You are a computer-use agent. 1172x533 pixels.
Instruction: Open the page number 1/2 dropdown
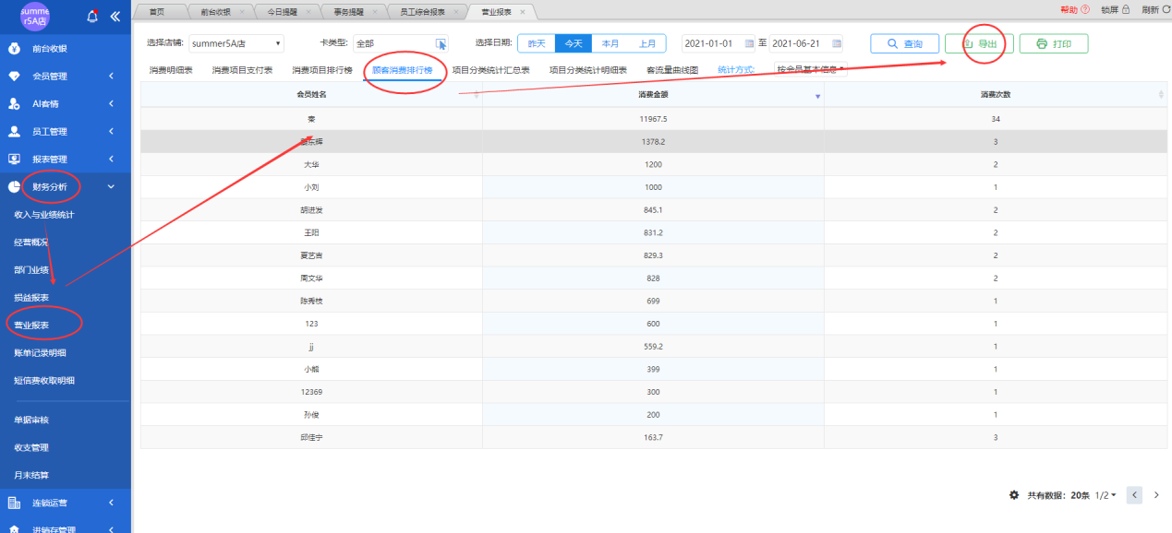(x=1106, y=495)
